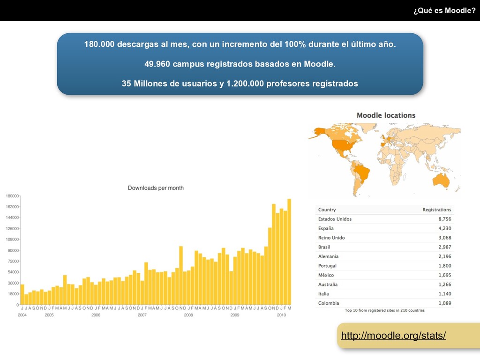Select the 'Colombia' country cell
Viewport: 480px width, 360px height.
pos(329,303)
